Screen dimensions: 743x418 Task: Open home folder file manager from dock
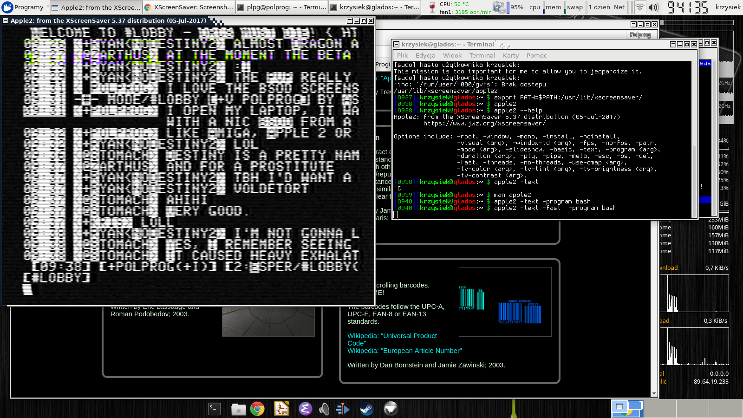[x=238, y=409]
